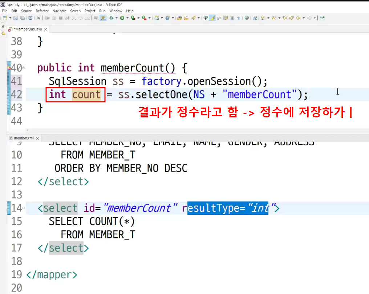
Task: Click the Skip All Breakpoints icon
Action: coord(38,18)
